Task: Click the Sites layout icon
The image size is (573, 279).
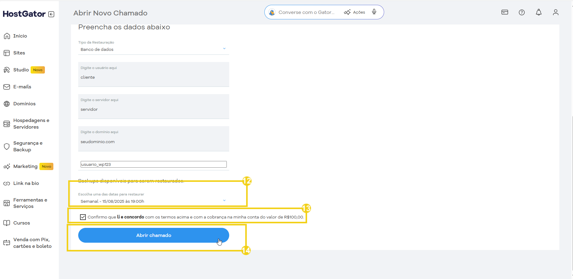Action: pos(7,53)
